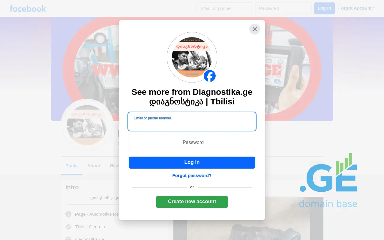Screen dimensions: 384x240
Task: Click the page's round avatar on cover
Action: [x=87, y=124]
